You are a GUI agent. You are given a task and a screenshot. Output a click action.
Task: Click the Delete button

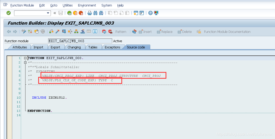[185, 32]
